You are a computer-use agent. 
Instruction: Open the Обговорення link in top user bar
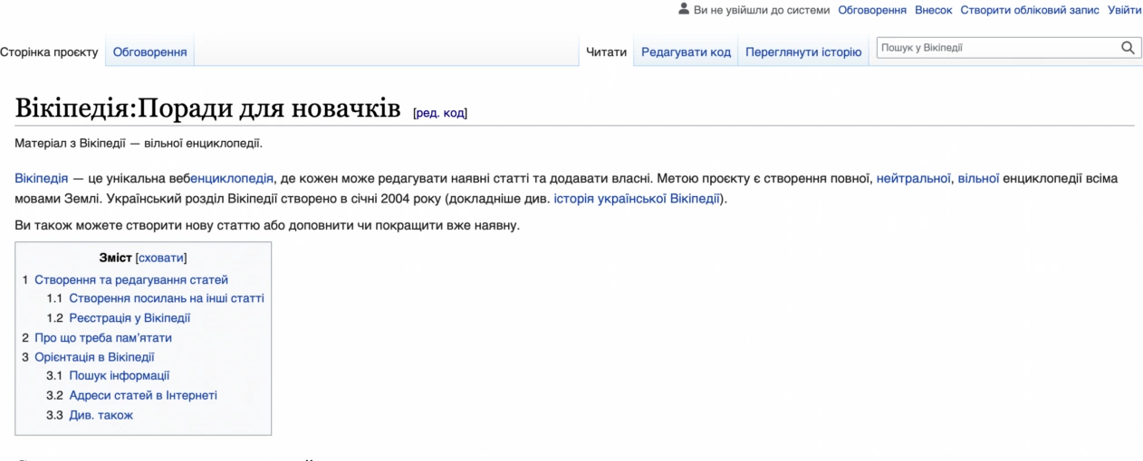873,10
